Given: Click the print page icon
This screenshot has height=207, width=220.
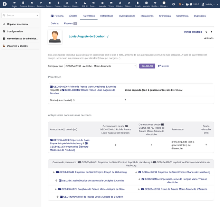Looking at the screenshot, I should [187, 4].
